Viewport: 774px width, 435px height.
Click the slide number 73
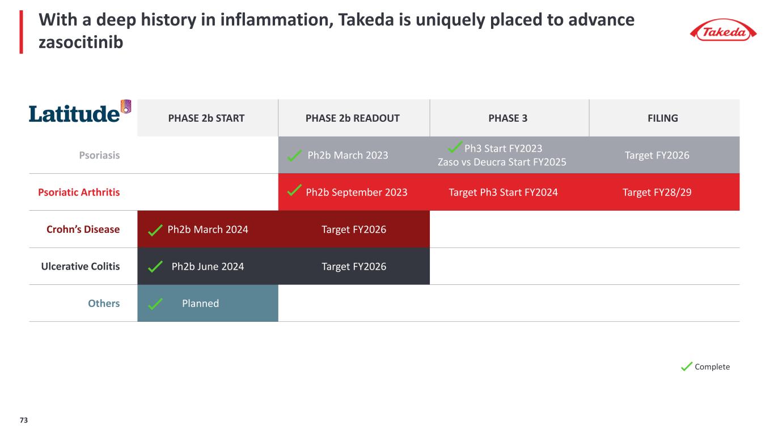(x=24, y=420)
